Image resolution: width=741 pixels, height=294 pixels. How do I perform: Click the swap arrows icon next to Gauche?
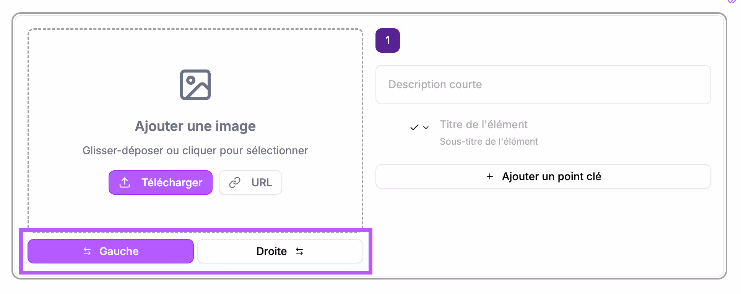coord(87,251)
